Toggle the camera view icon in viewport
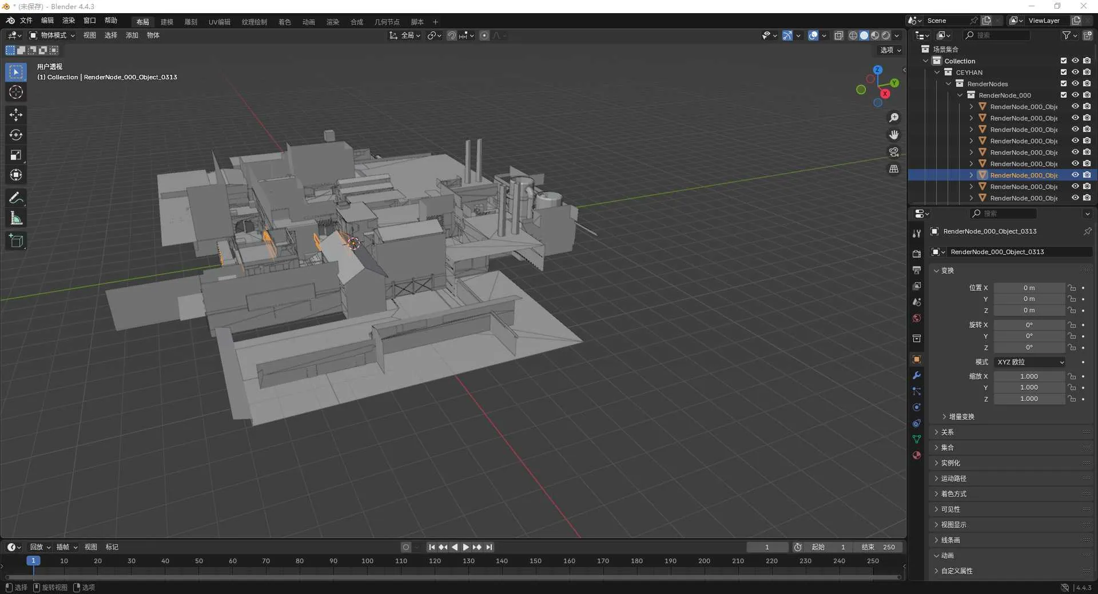Screen dimensions: 1098x594 point(894,152)
